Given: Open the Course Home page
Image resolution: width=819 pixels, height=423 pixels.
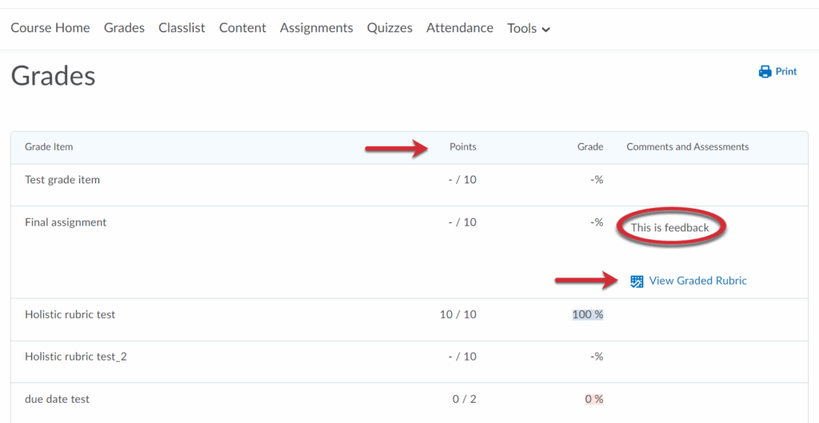Looking at the screenshot, I should 50,28.
